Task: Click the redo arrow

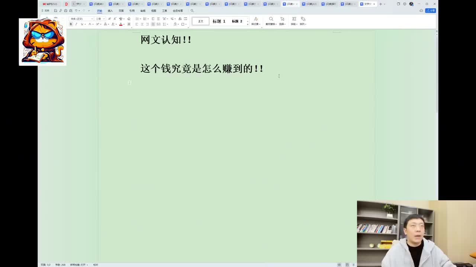Action: pyautogui.click(x=84, y=11)
